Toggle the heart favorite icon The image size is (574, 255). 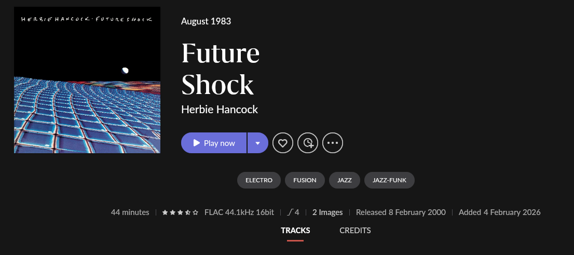point(283,143)
